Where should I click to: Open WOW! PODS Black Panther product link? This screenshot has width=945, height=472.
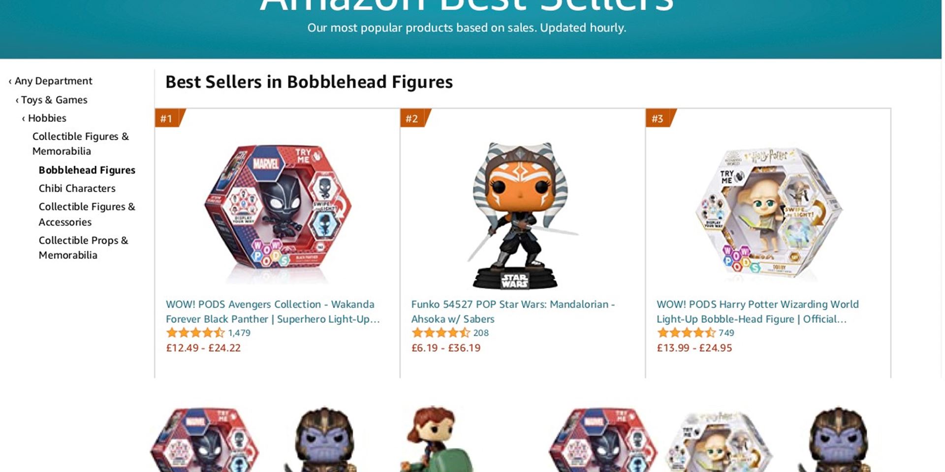[273, 312]
